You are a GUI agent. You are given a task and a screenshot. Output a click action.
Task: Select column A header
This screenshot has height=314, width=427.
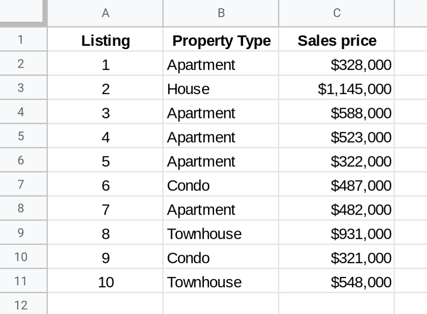(105, 13)
